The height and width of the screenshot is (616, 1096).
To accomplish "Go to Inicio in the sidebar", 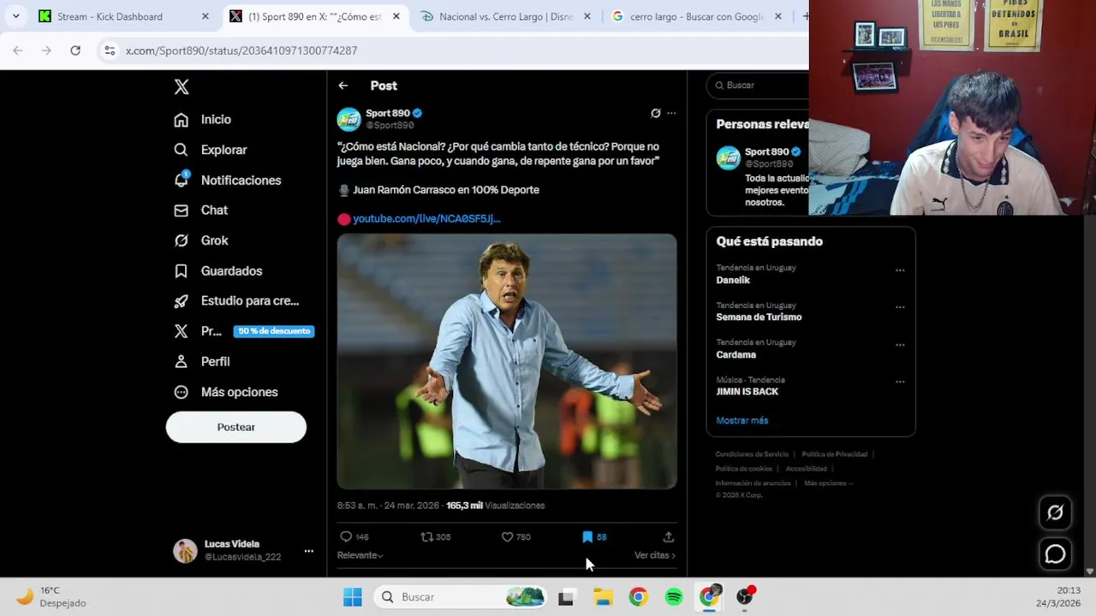I will pos(203,120).
